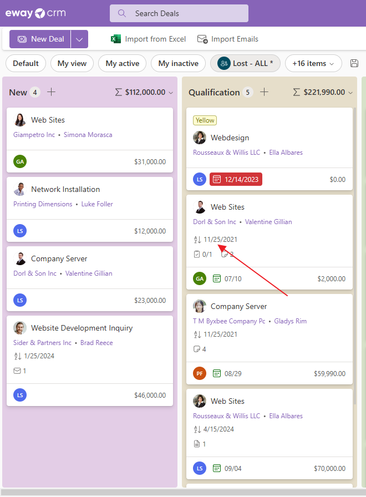
Task: Click the Import Emails envelope icon
Action: pyautogui.click(x=202, y=39)
